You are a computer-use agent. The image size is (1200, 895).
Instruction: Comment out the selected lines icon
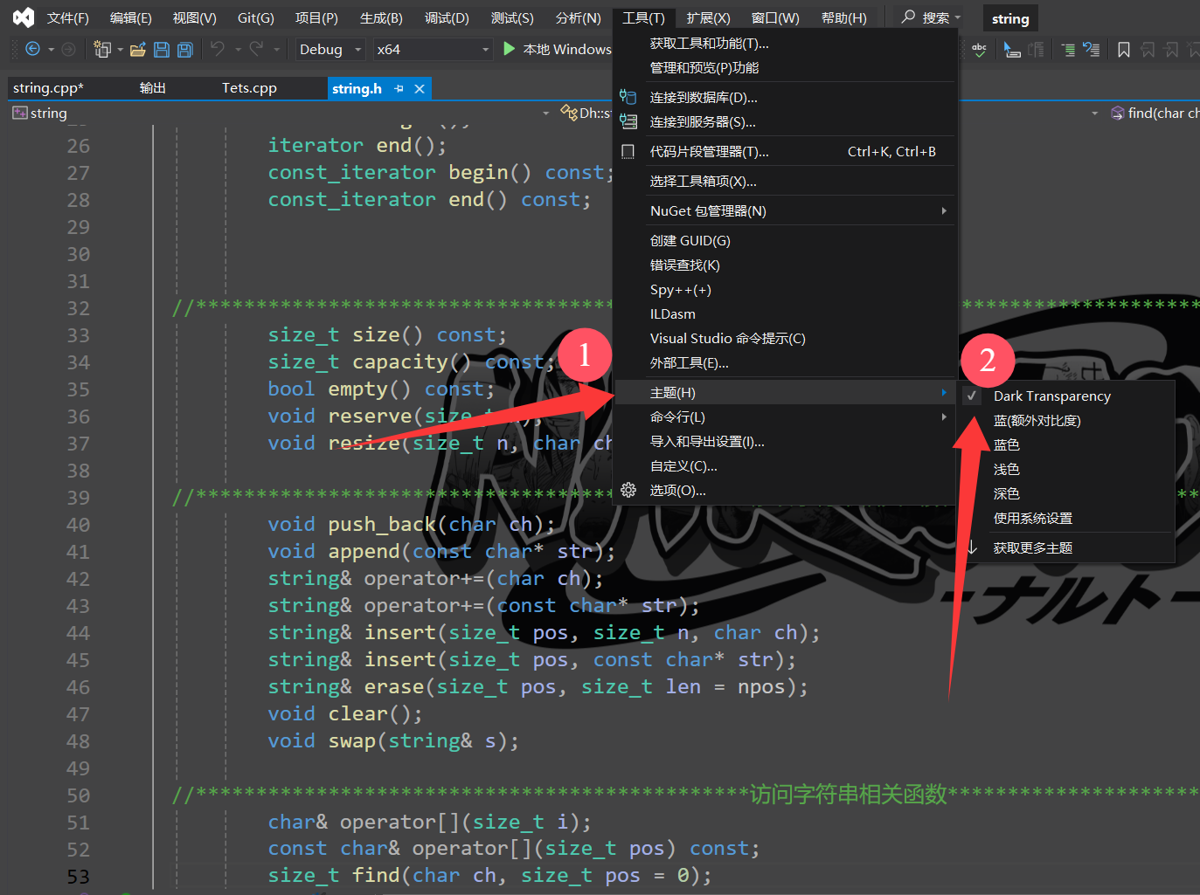point(1068,50)
